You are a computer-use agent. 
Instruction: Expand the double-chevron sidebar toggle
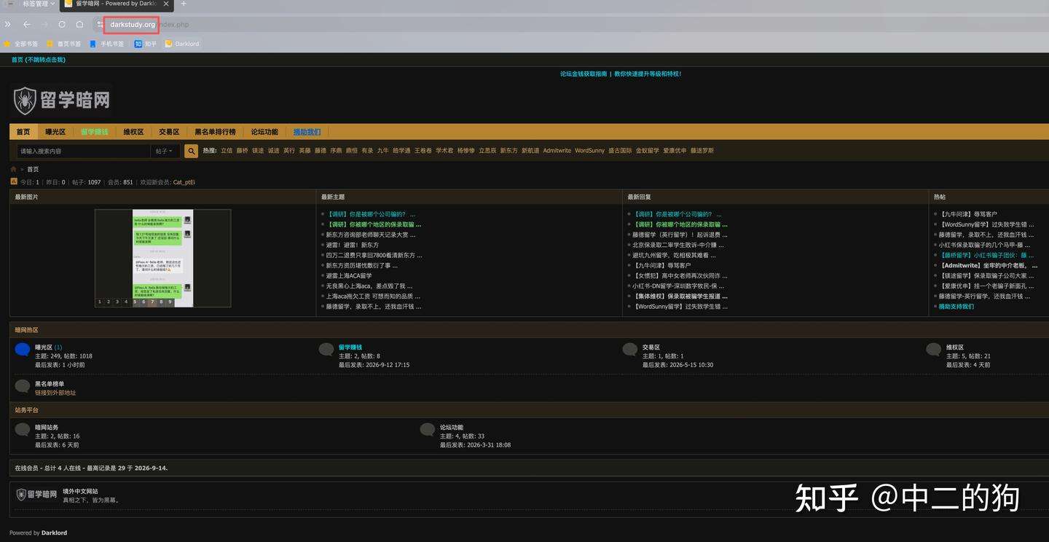coord(8,24)
